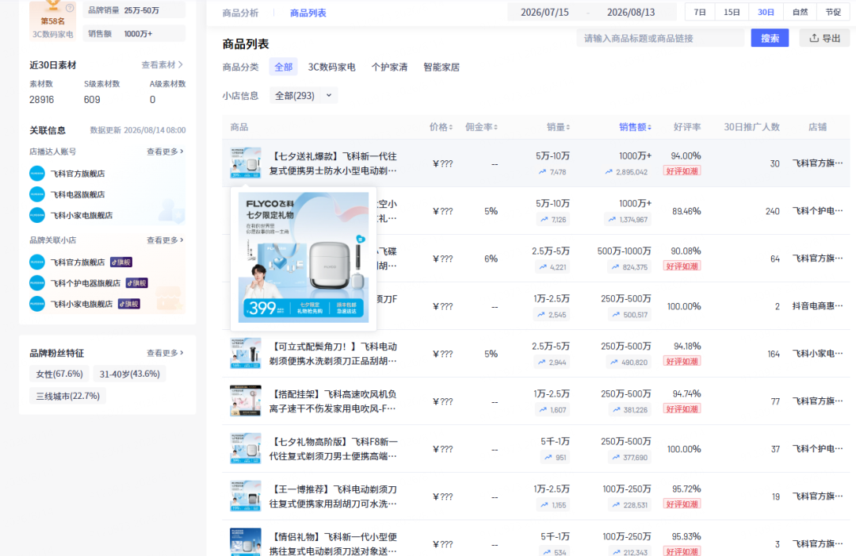
Task: Click trend value 1,374,967 chip
Action: [628, 220]
